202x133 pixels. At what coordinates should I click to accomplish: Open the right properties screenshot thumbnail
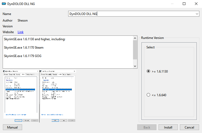click(58, 96)
